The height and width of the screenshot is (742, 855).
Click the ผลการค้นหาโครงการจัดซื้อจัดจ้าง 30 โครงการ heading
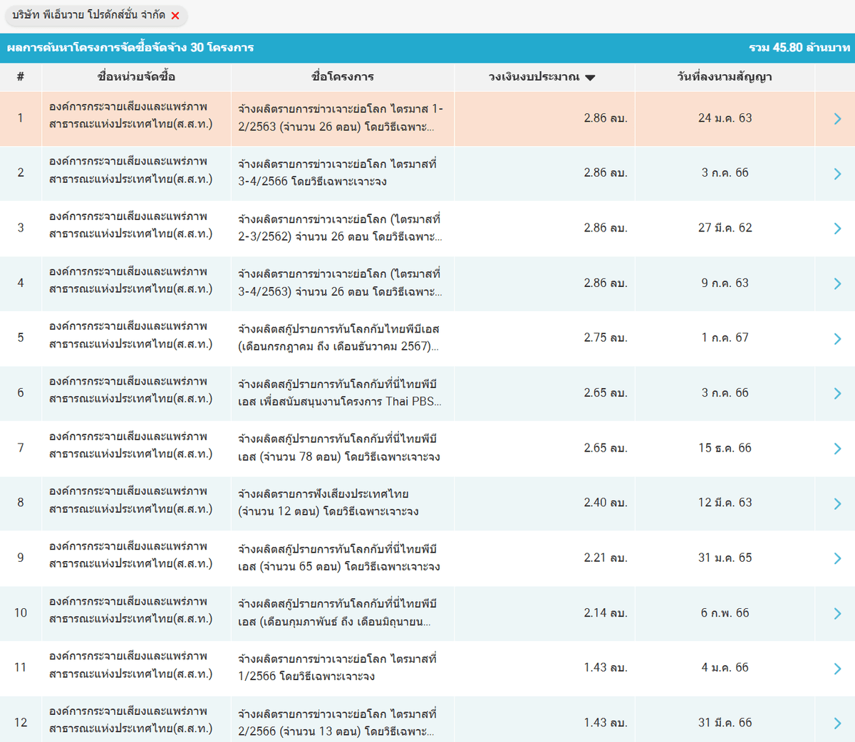130,48
